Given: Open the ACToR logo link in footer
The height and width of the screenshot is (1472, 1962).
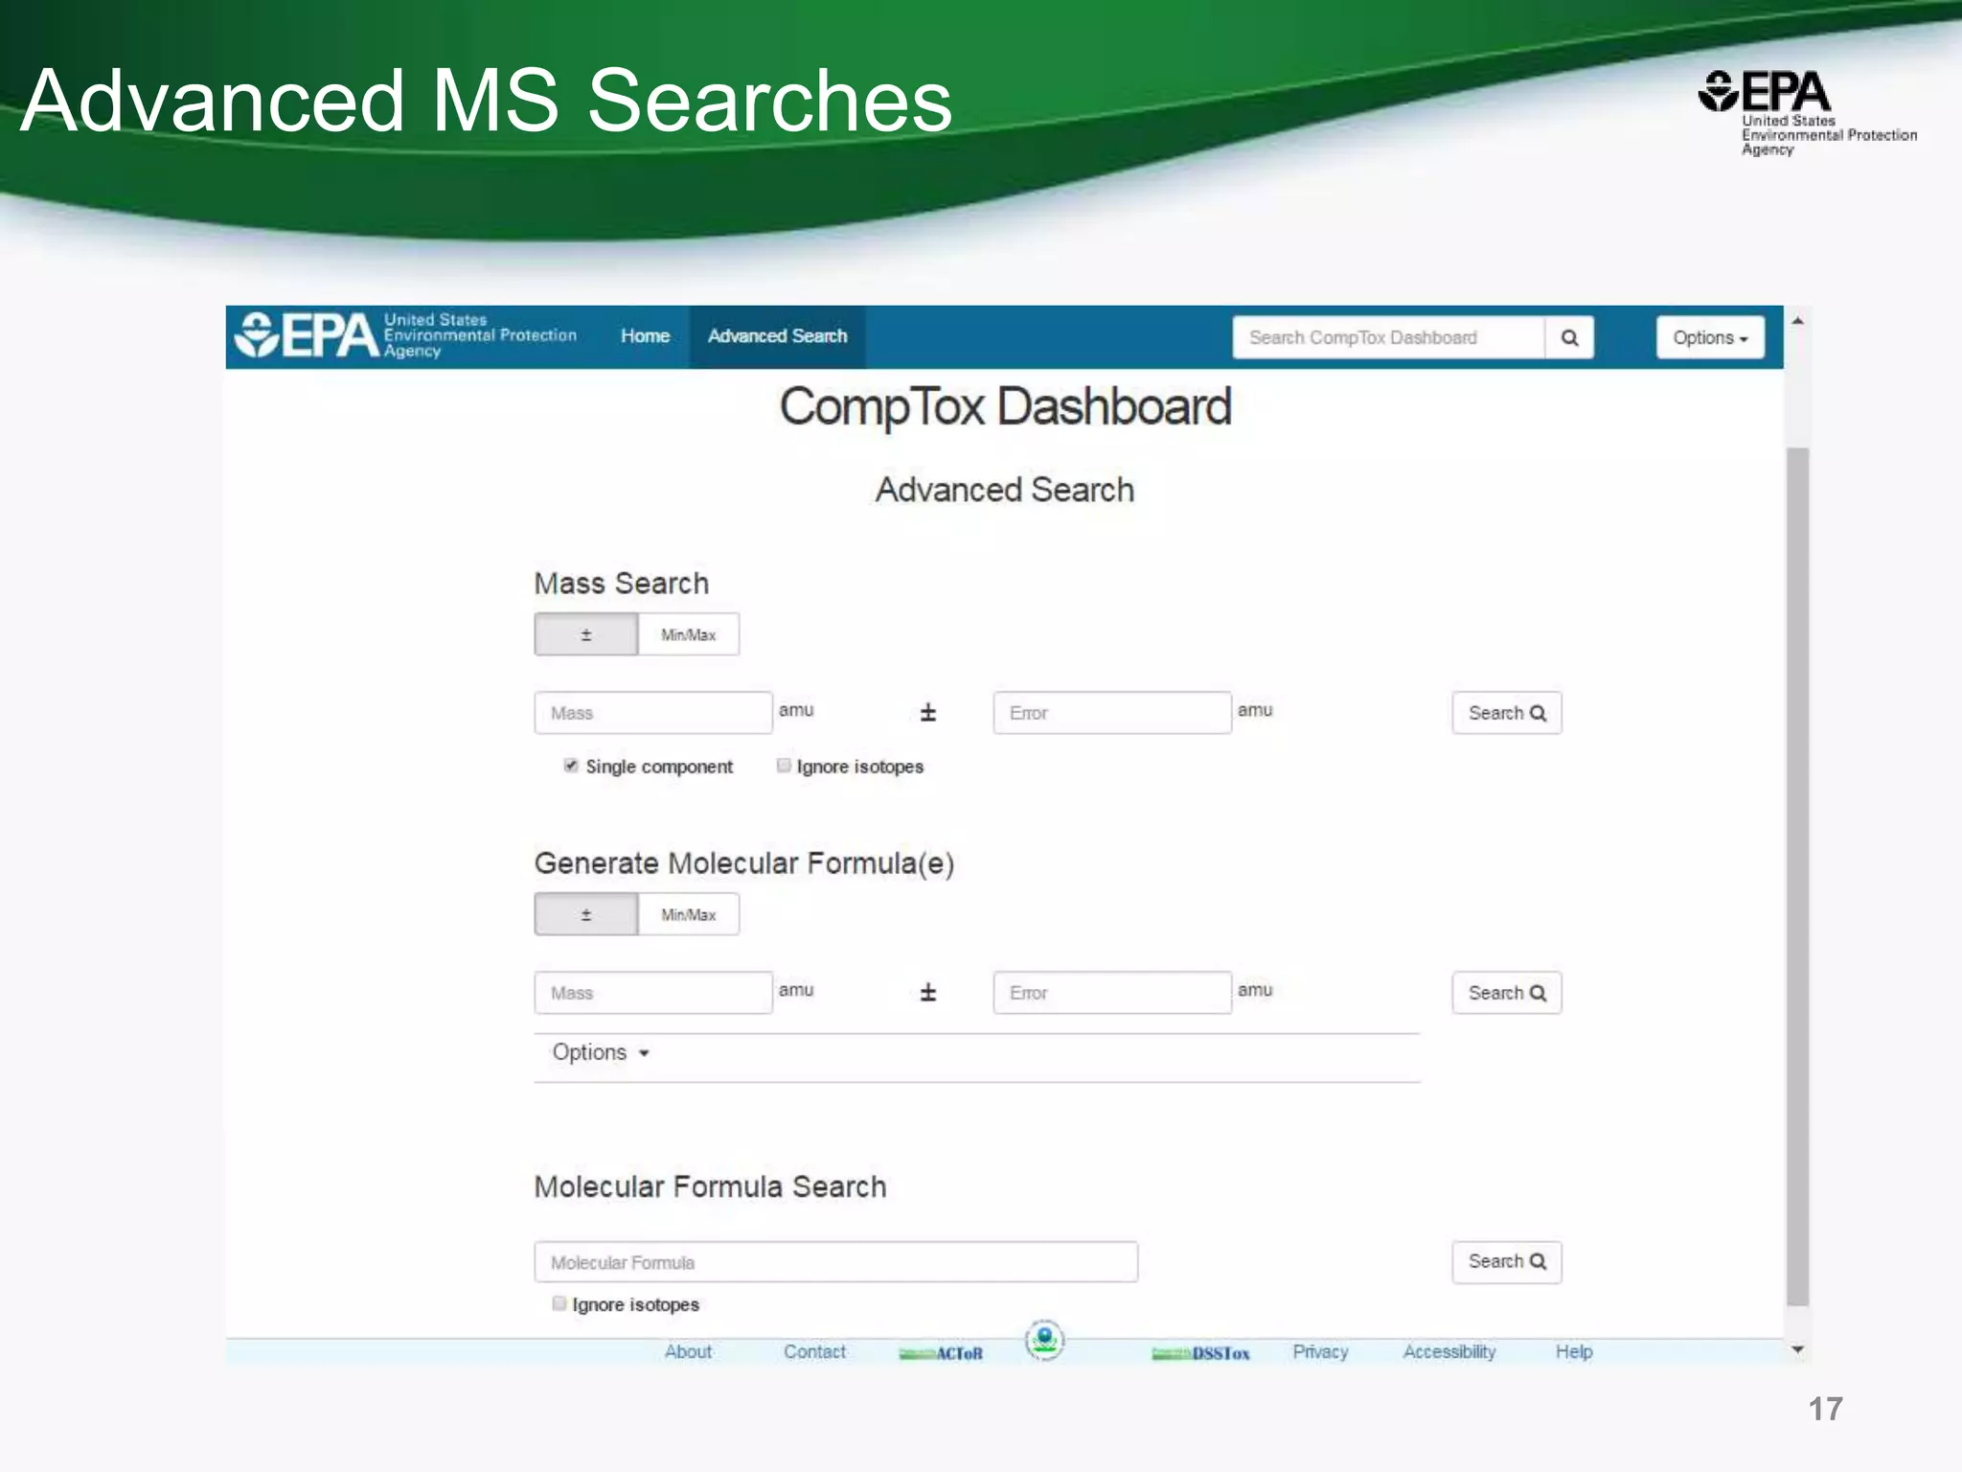Looking at the screenshot, I should click(941, 1353).
